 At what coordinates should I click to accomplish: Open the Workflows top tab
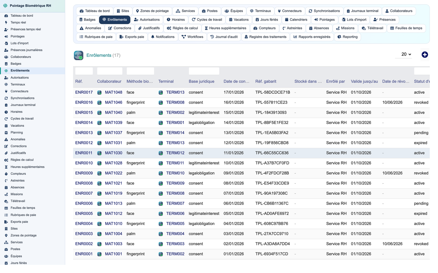[192, 37]
